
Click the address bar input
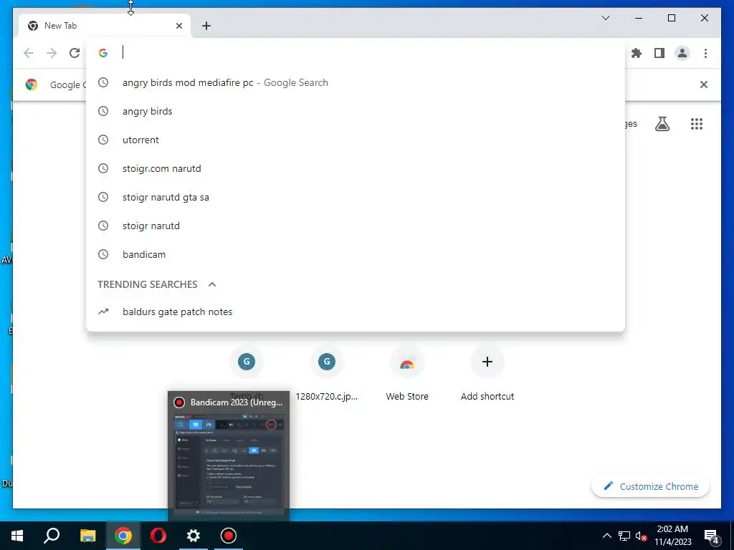coord(356,52)
